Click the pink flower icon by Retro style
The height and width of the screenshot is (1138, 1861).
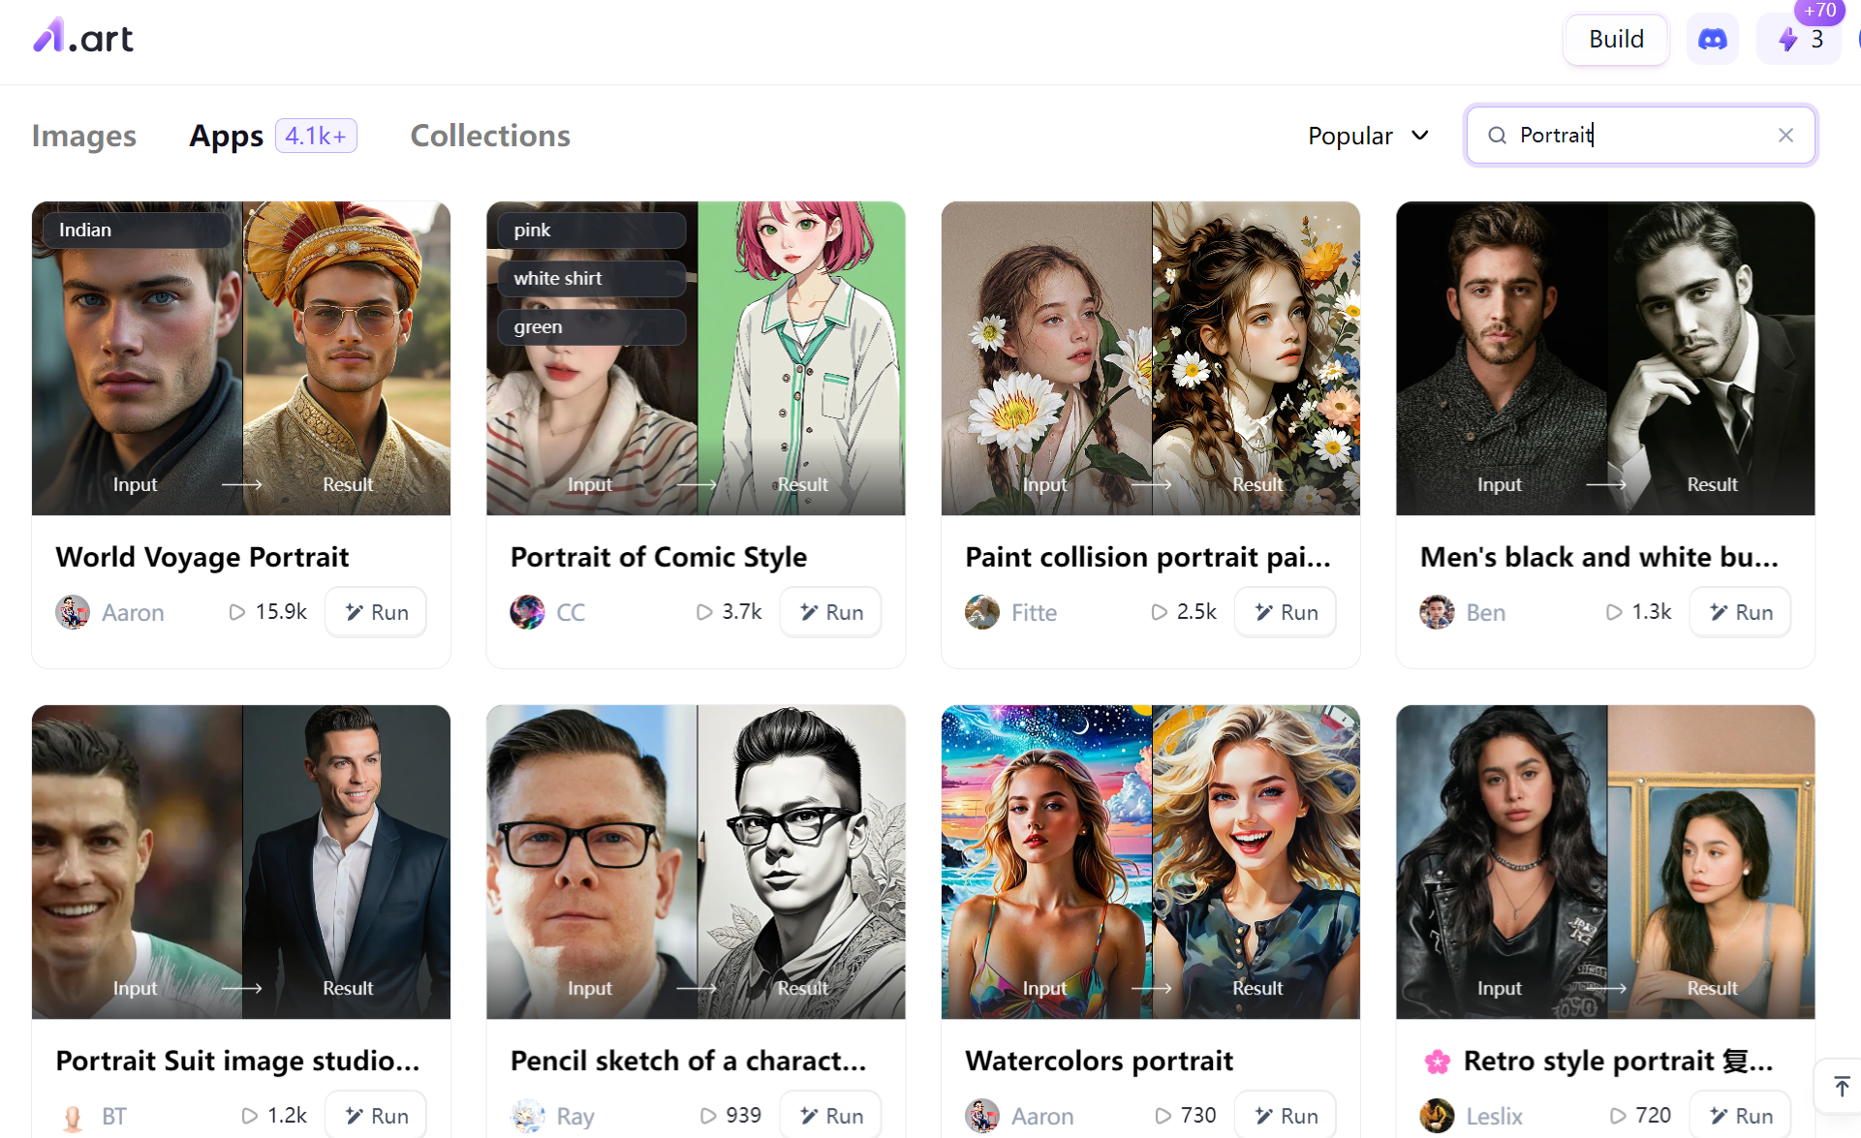1438,1061
